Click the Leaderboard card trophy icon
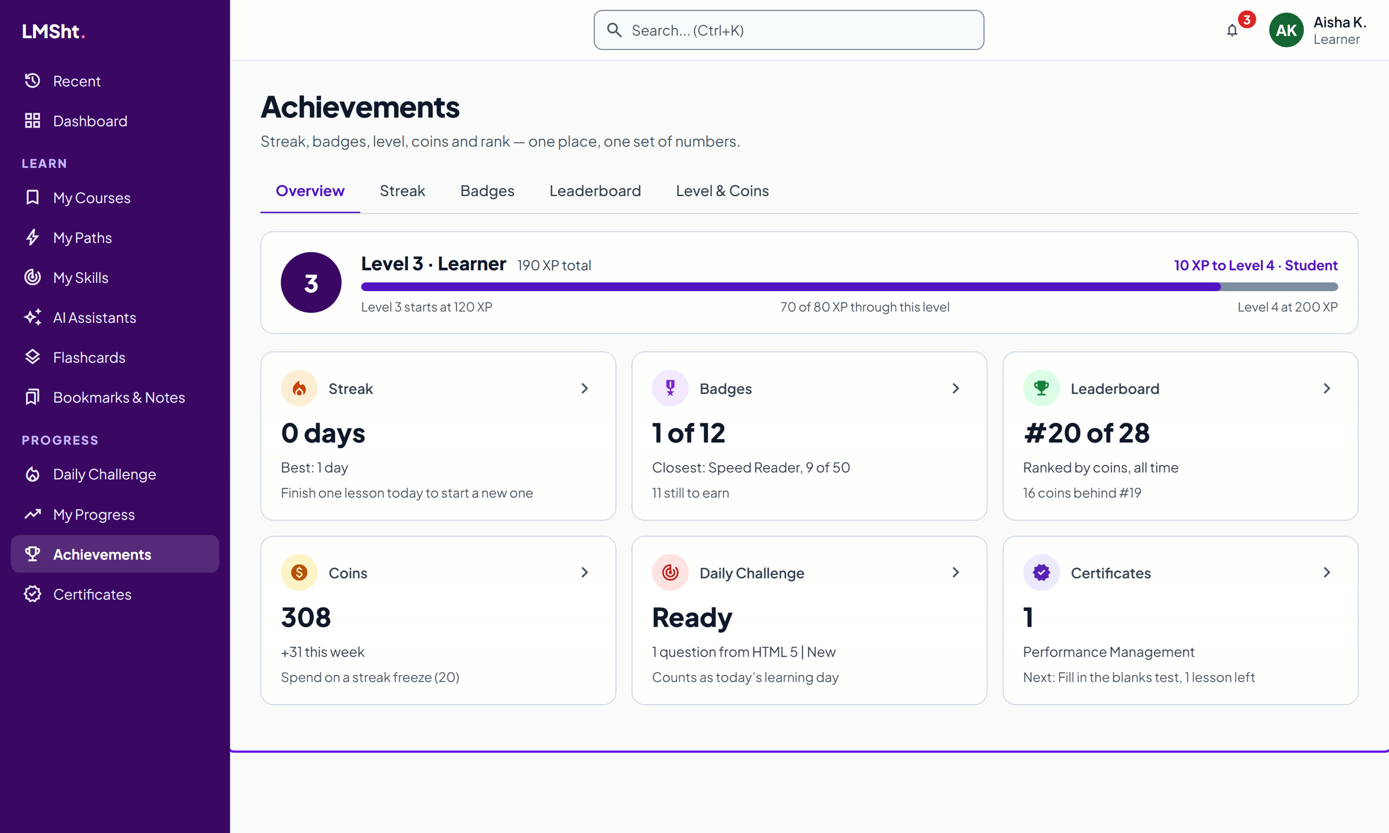 [x=1041, y=389]
